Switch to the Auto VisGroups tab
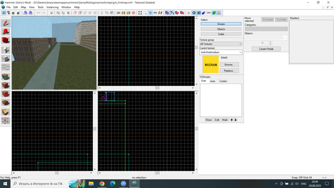Screen dimensions: 334x188 coord(213,81)
